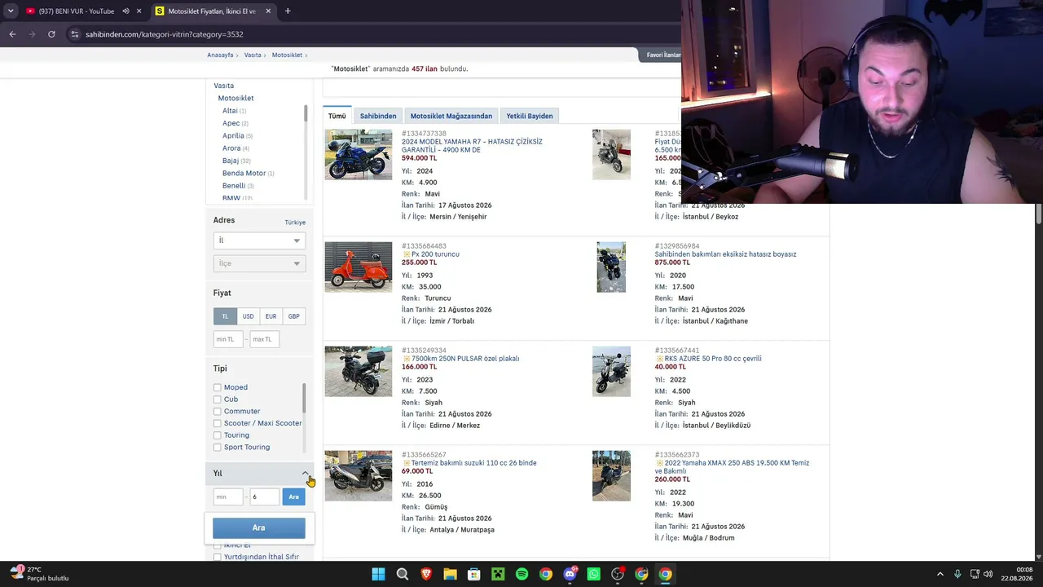Click the small Ara button beside year fields
Viewport: 1043px width, 587px height.
(x=294, y=497)
